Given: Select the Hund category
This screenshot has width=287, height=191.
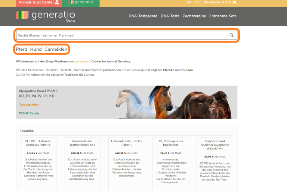Looking at the screenshot, I should (x=36, y=49).
